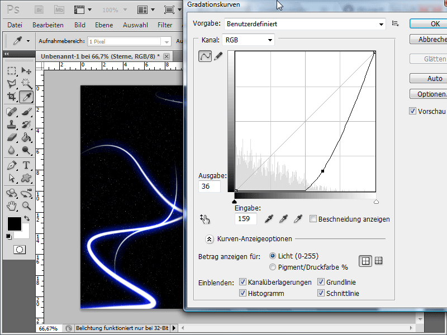Image resolution: width=447 pixels, height=335 pixels.
Task: Select the Blur tool
Action: (x=12, y=150)
